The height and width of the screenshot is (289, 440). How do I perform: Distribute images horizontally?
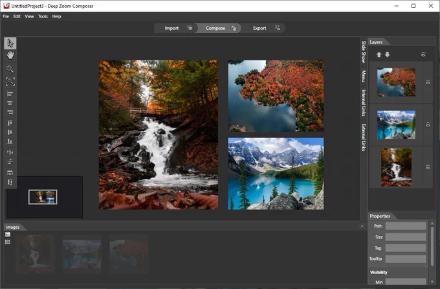click(x=10, y=152)
